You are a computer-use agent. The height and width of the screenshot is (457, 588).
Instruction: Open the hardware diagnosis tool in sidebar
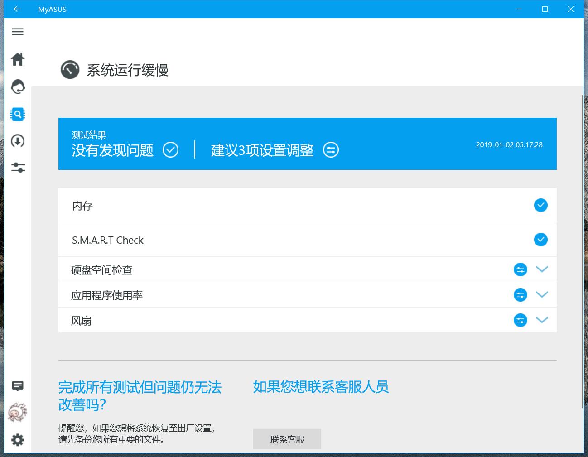17,114
